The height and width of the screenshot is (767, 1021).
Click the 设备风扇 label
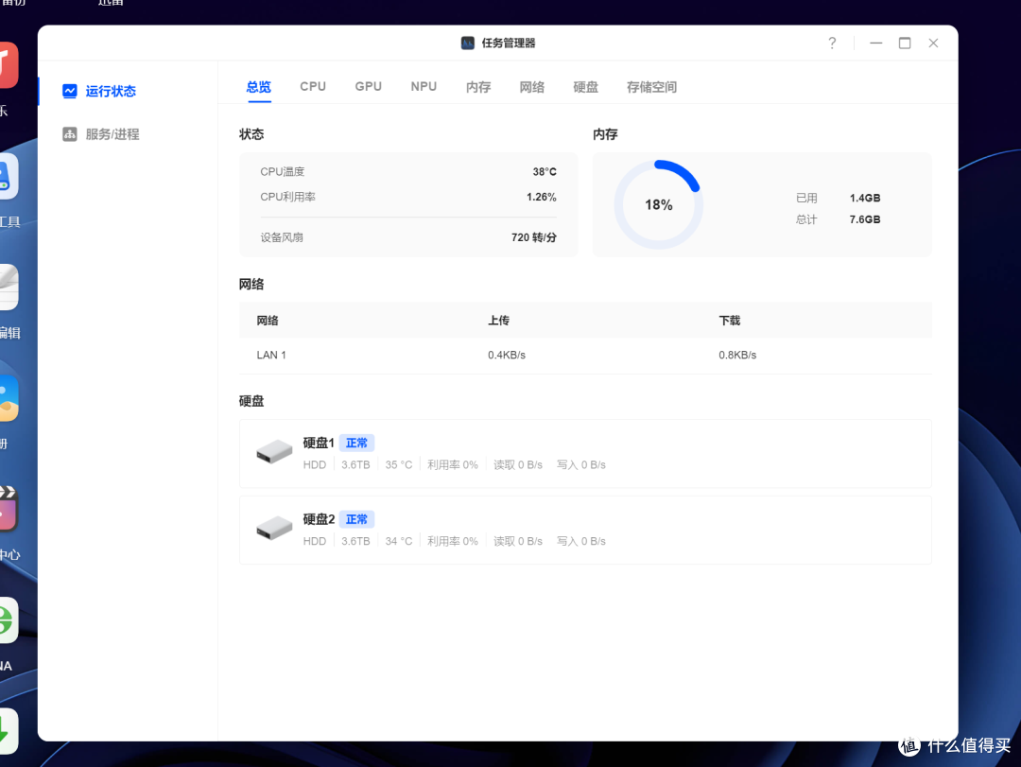tap(282, 237)
